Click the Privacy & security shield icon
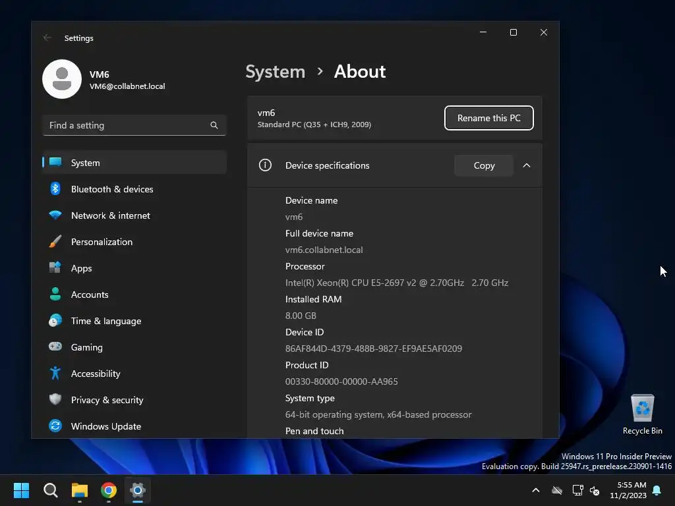Image resolution: width=675 pixels, height=506 pixels. pyautogui.click(x=55, y=400)
